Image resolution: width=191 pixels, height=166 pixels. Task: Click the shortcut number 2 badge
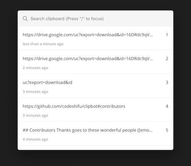167,59
